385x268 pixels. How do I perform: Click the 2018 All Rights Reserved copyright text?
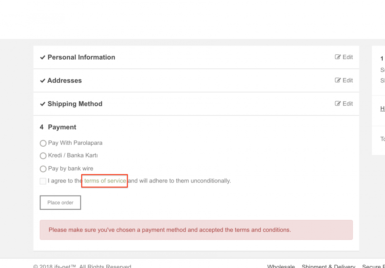82,266
